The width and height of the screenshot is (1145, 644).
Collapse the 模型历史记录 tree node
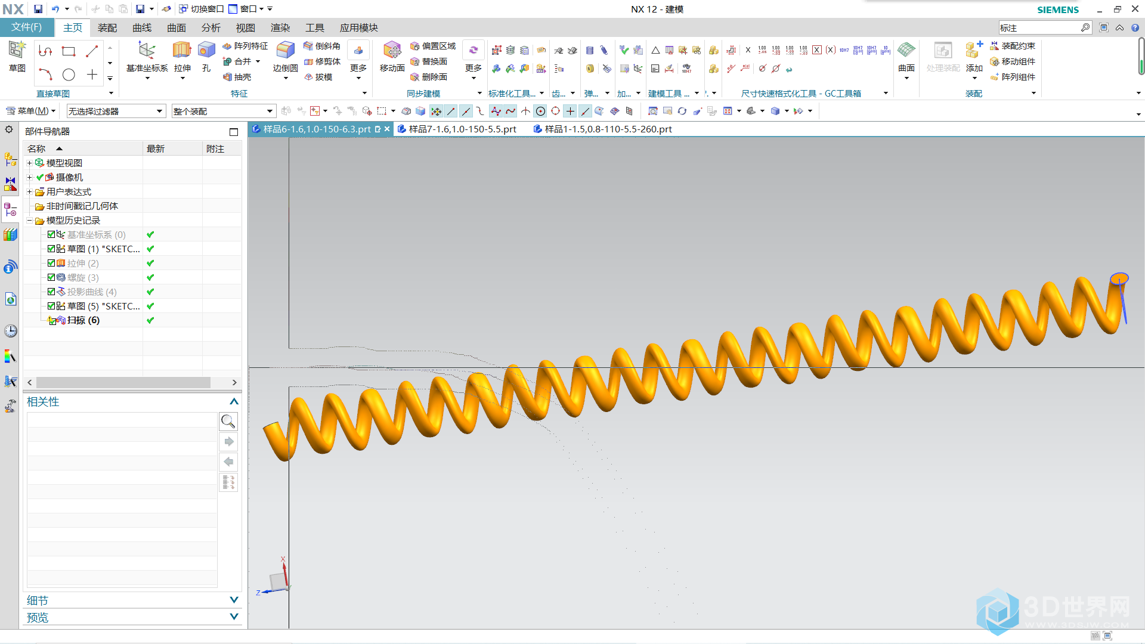tap(29, 220)
